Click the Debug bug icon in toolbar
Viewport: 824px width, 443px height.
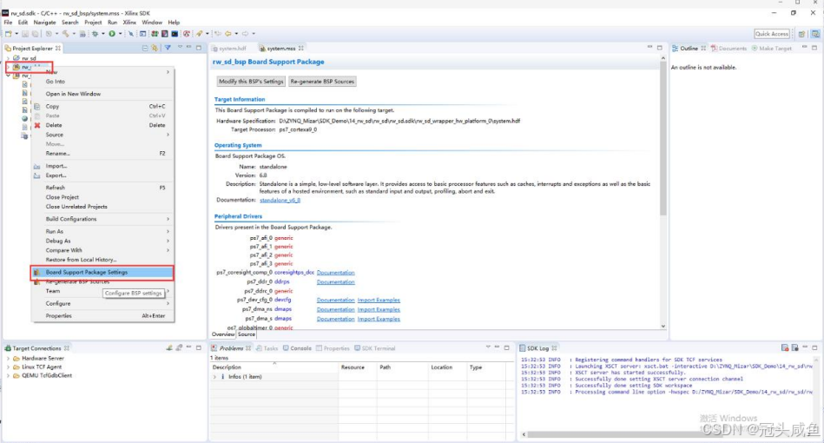pyautogui.click(x=96, y=34)
